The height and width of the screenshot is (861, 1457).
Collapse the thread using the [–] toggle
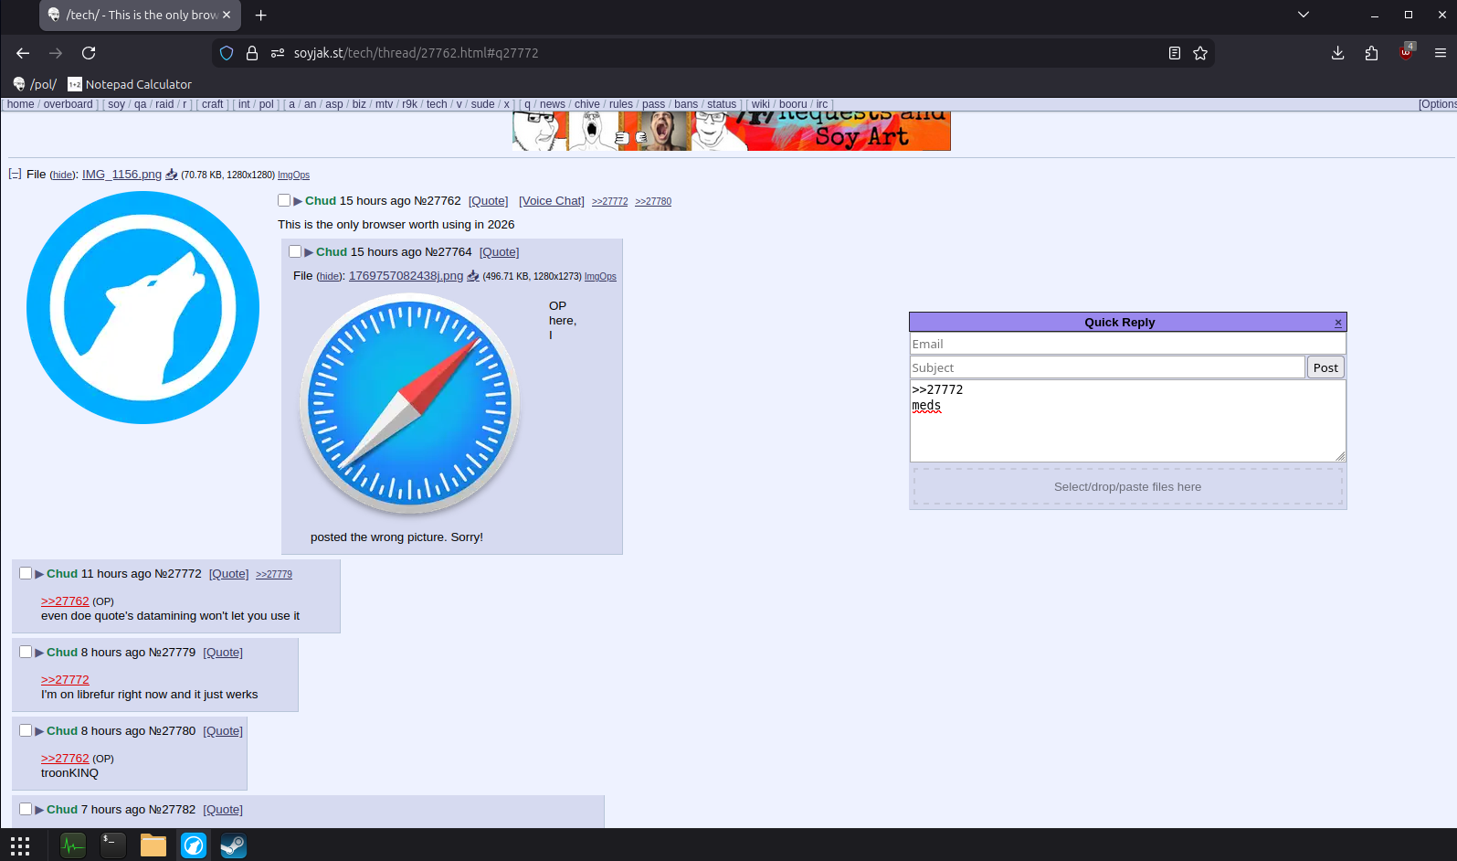pyautogui.click(x=15, y=174)
